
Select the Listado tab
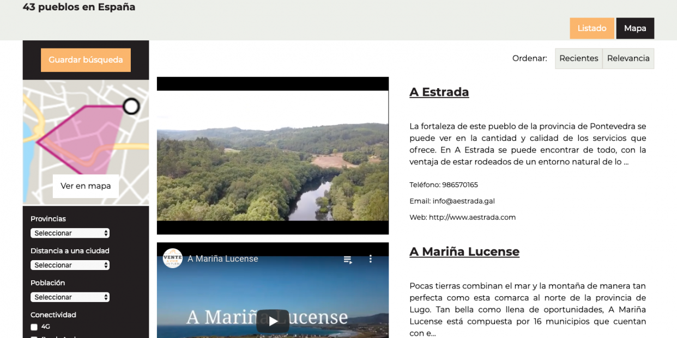592,28
